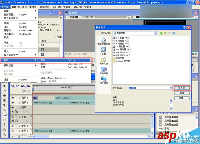Toggle lock box on 视频 3 track
This screenshot has width=200, height=144.
pos(16,98)
